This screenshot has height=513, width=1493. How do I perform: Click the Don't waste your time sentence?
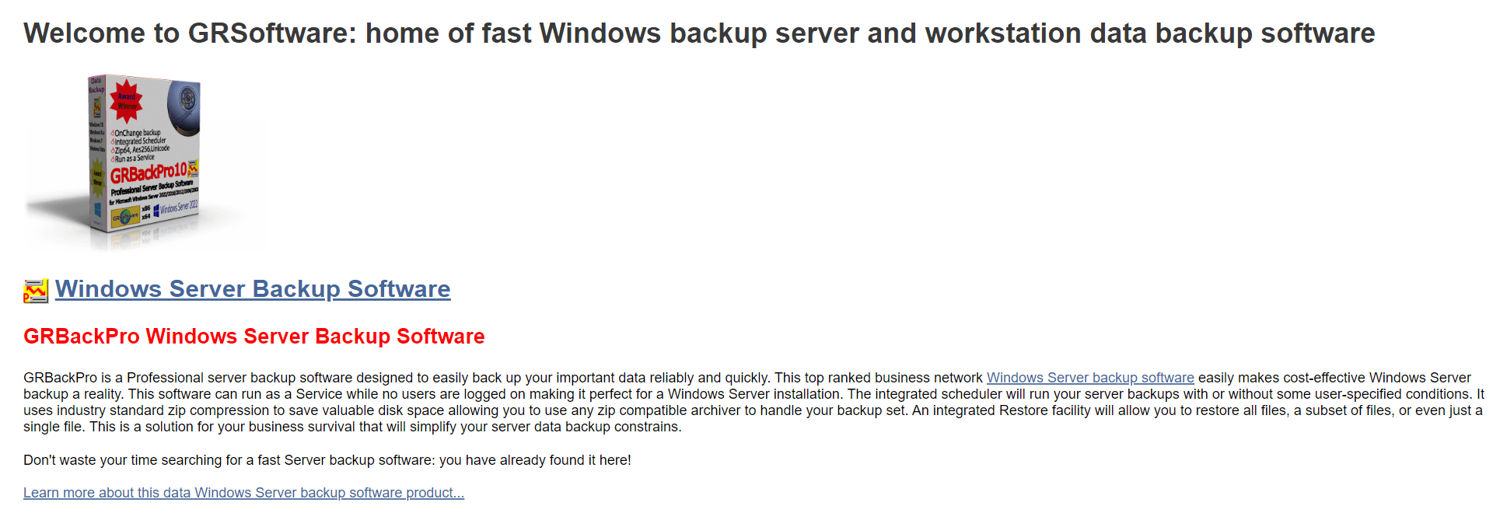(x=327, y=460)
